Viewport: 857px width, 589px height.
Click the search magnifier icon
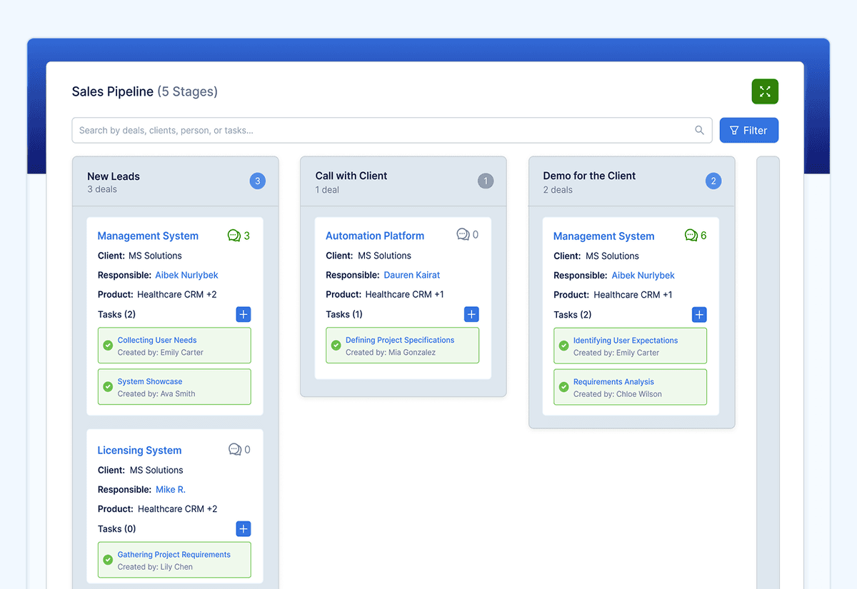point(699,131)
